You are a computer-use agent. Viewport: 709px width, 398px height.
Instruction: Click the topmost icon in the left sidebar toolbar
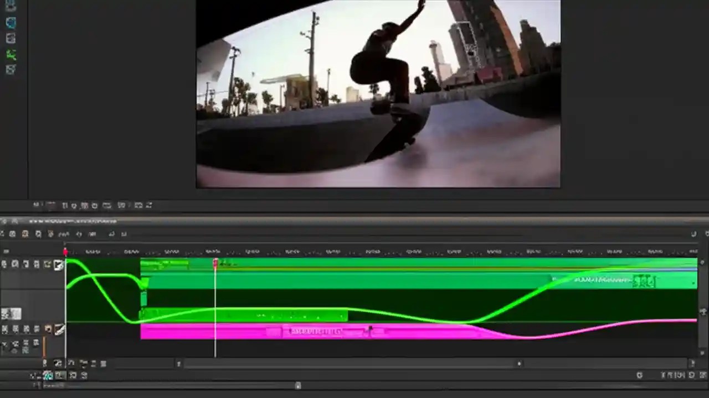tap(11, 6)
